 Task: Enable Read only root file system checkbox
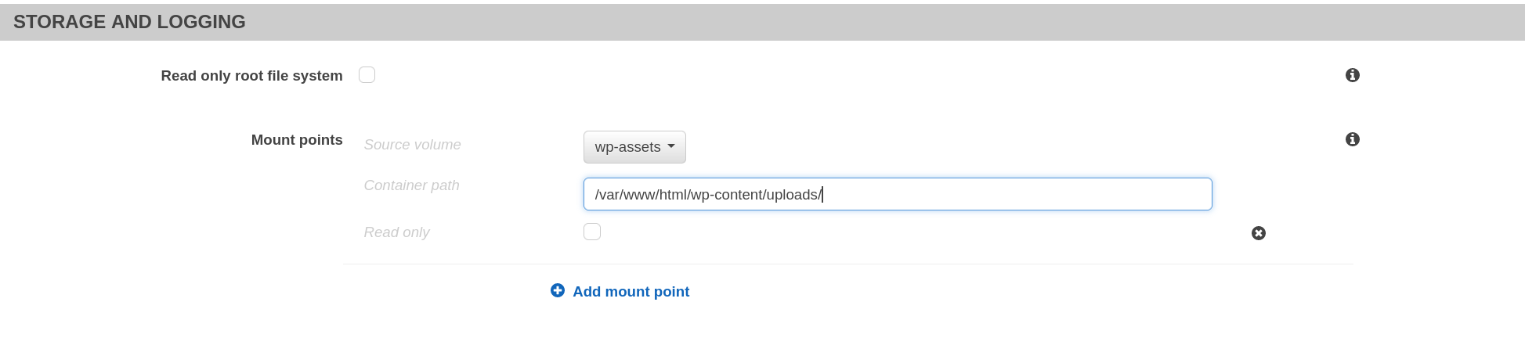(x=367, y=75)
